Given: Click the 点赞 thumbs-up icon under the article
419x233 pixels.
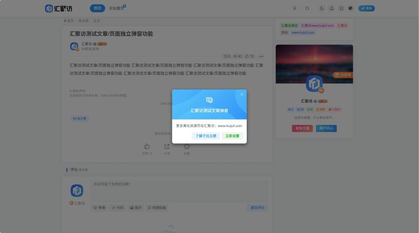Looking at the screenshot, I should pyautogui.click(x=147, y=146).
